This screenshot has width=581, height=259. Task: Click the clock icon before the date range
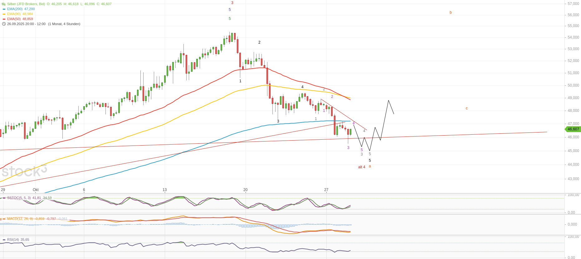(4, 24)
